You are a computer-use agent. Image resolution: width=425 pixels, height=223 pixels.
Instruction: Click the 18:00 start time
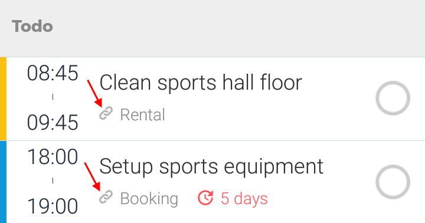tap(53, 157)
